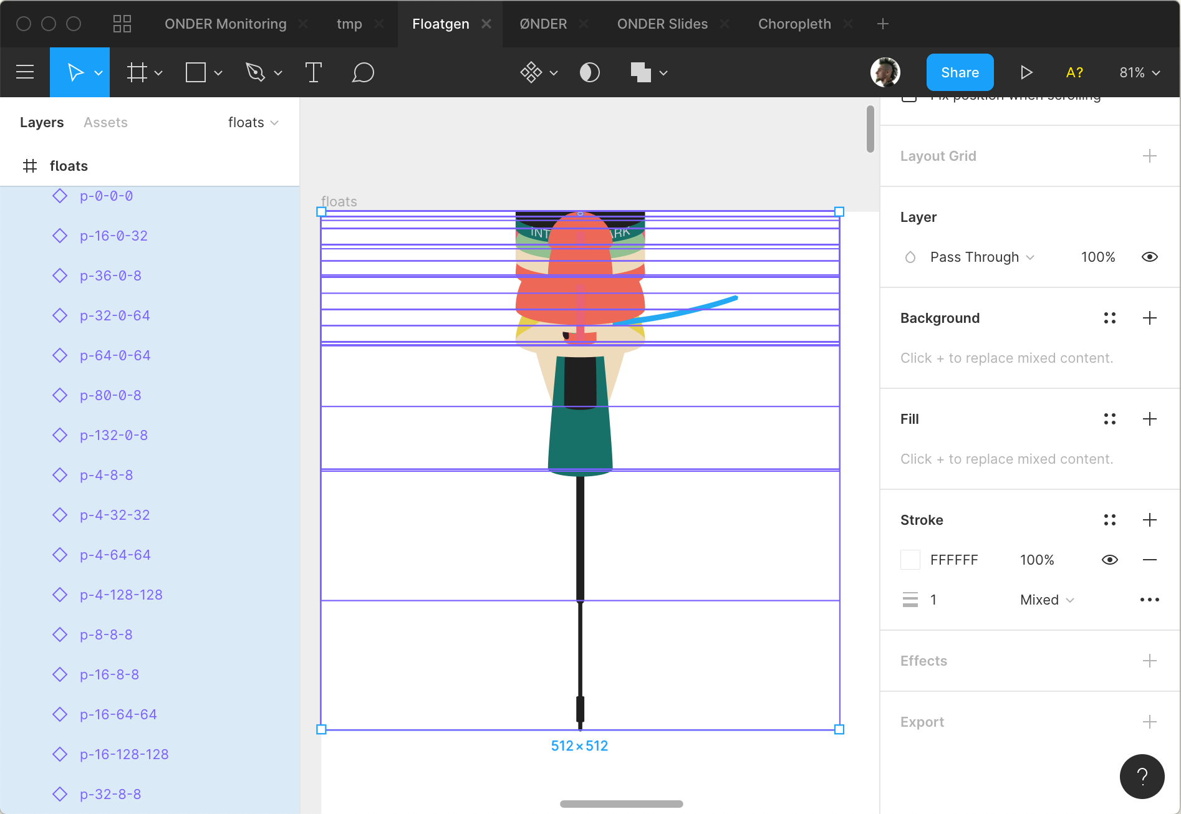1181x814 pixels.
Task: Switch to the Assets tab
Action: click(105, 123)
